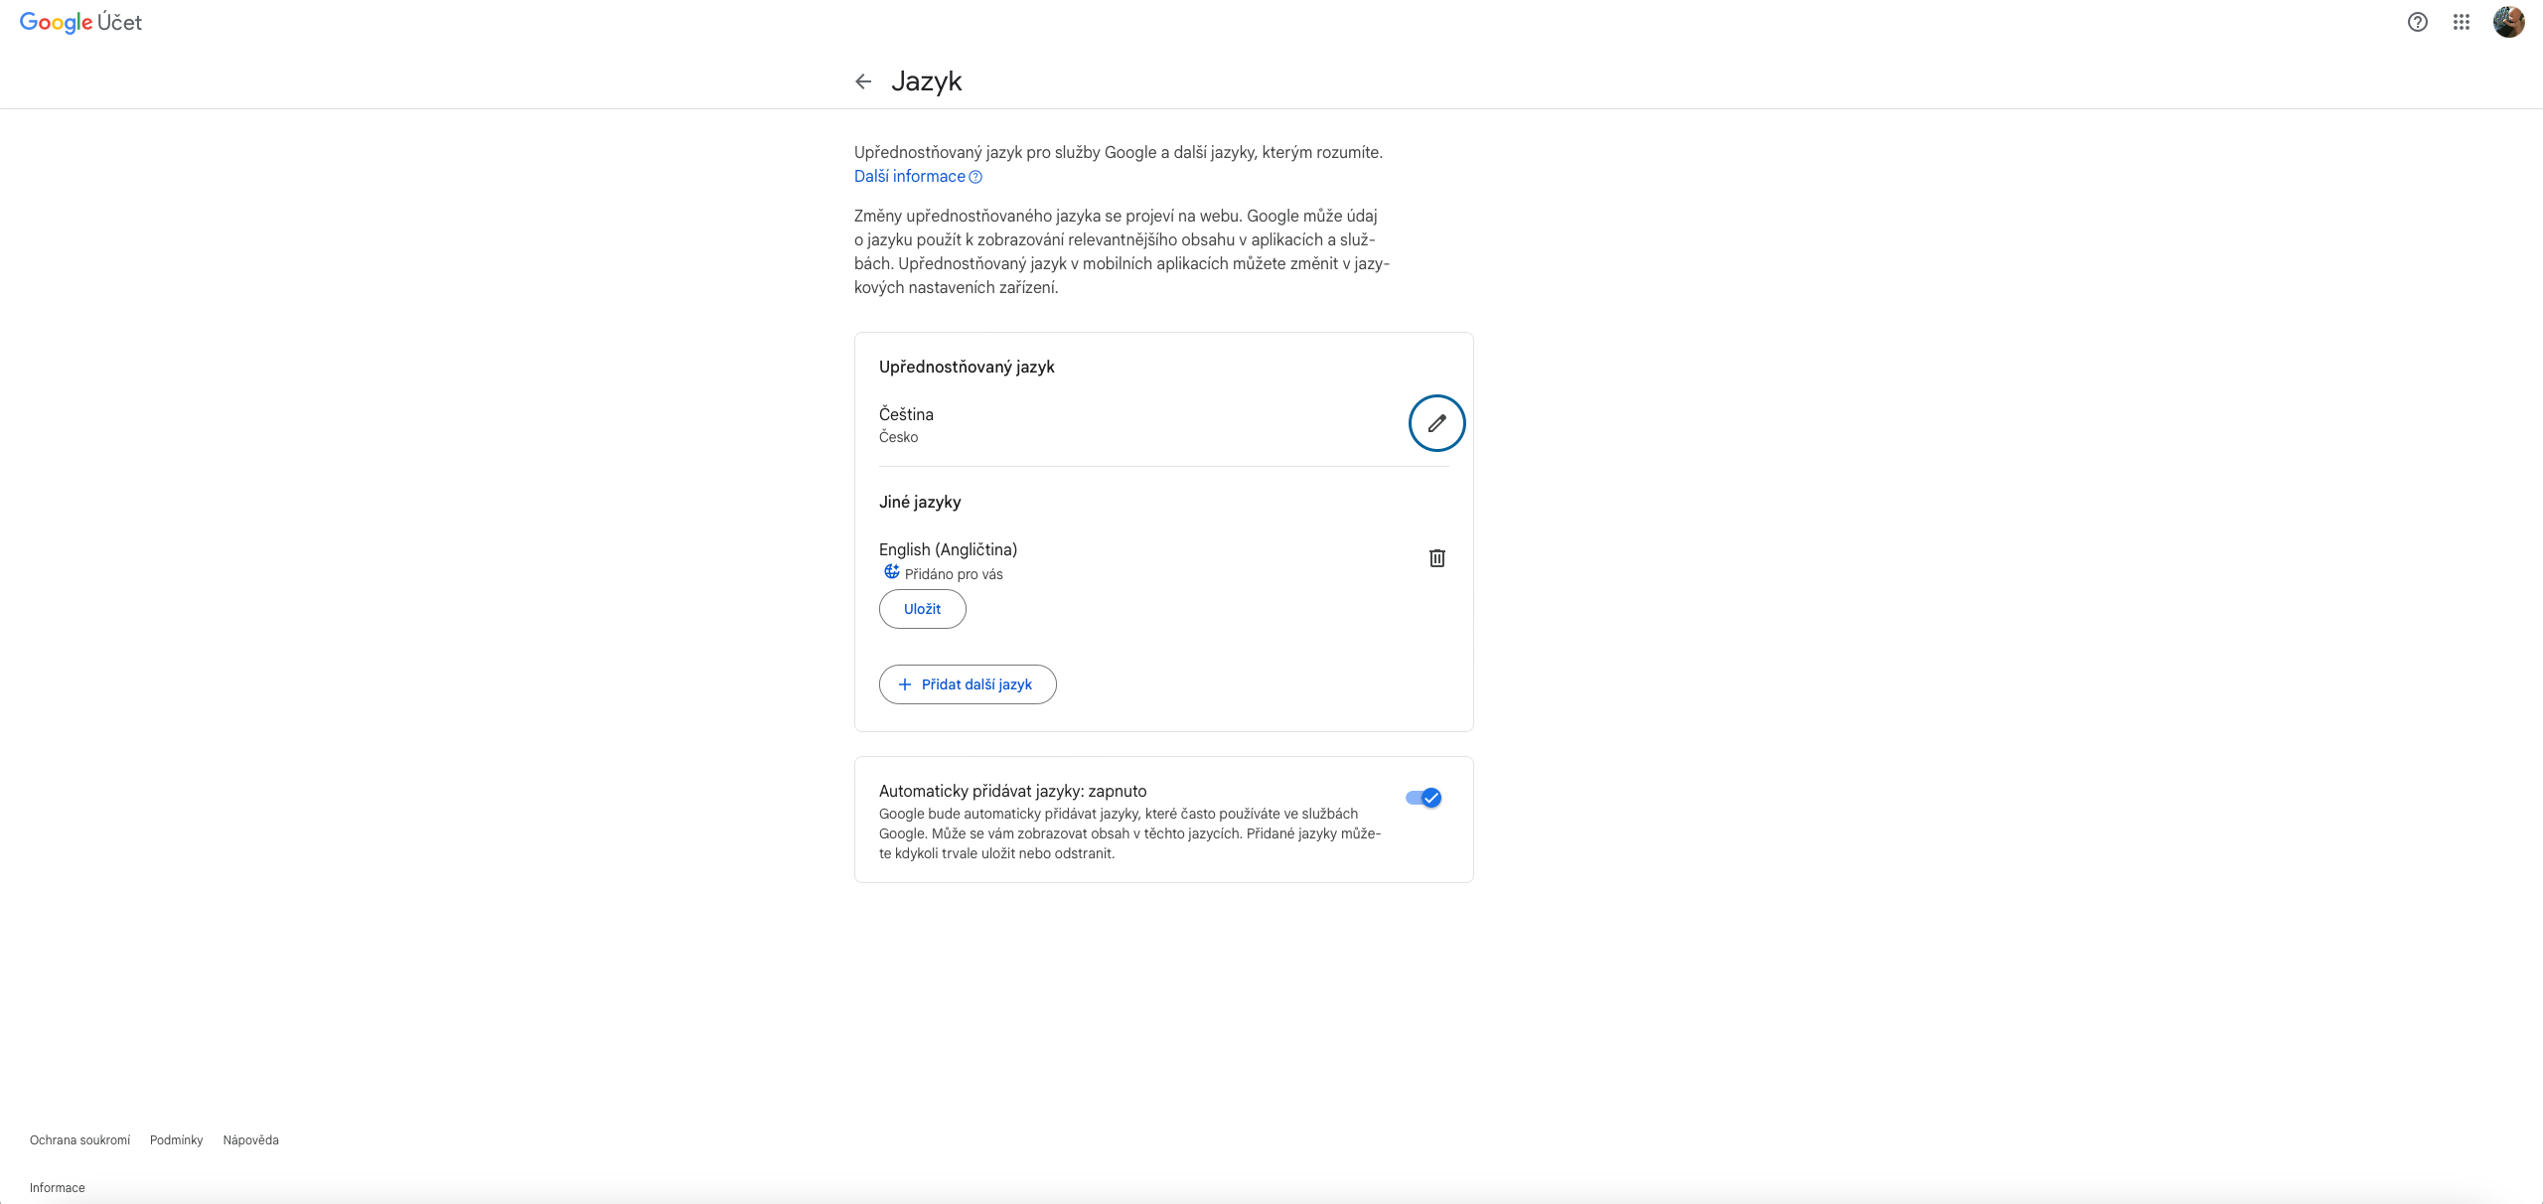Click the globe icon beside Přidáno pro vás
Screen dimensions: 2543x1204
[x=891, y=572]
